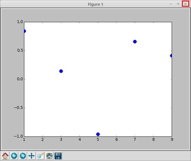The width and height of the screenshot is (191, 161).
Task: Reset the plot view with Home icon
Action: click(5, 156)
